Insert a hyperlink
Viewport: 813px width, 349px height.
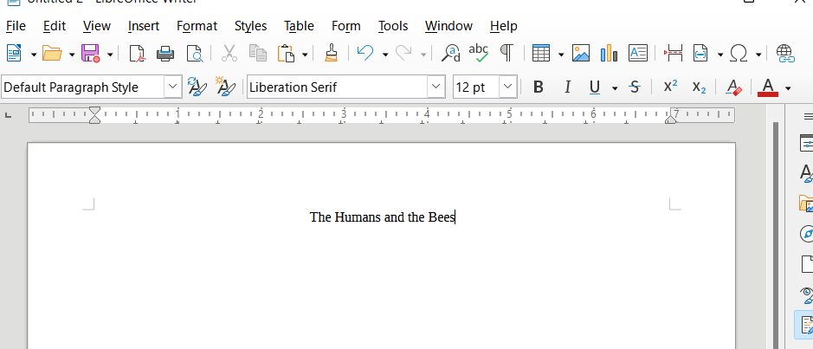coord(785,53)
